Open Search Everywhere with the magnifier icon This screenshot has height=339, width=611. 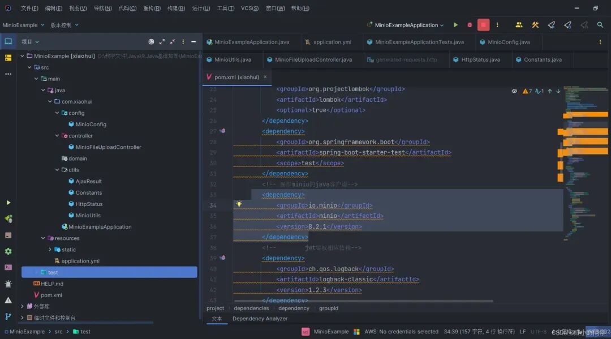click(600, 25)
